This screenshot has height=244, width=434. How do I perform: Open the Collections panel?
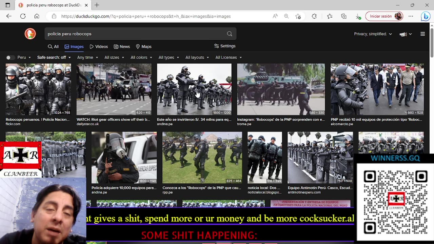pos(343,16)
